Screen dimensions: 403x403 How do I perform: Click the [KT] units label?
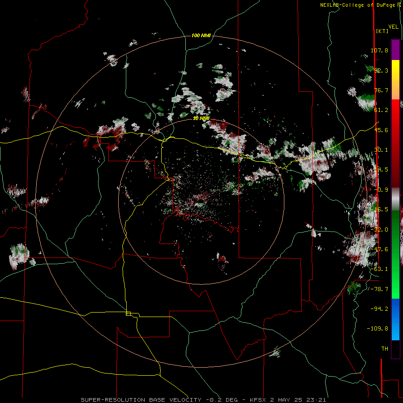pos(382,31)
